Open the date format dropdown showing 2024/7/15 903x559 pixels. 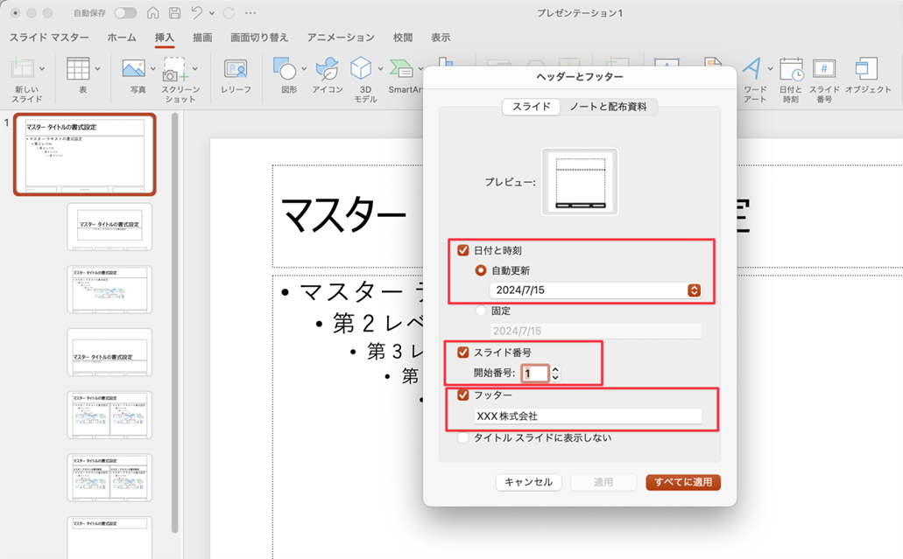coord(596,290)
